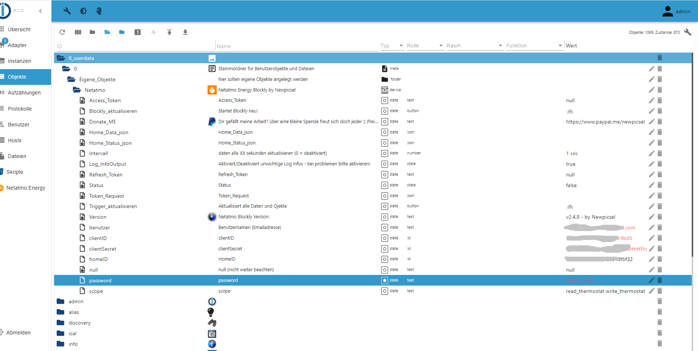Expand the ical folder
The width and height of the screenshot is (698, 351).
pos(61,333)
